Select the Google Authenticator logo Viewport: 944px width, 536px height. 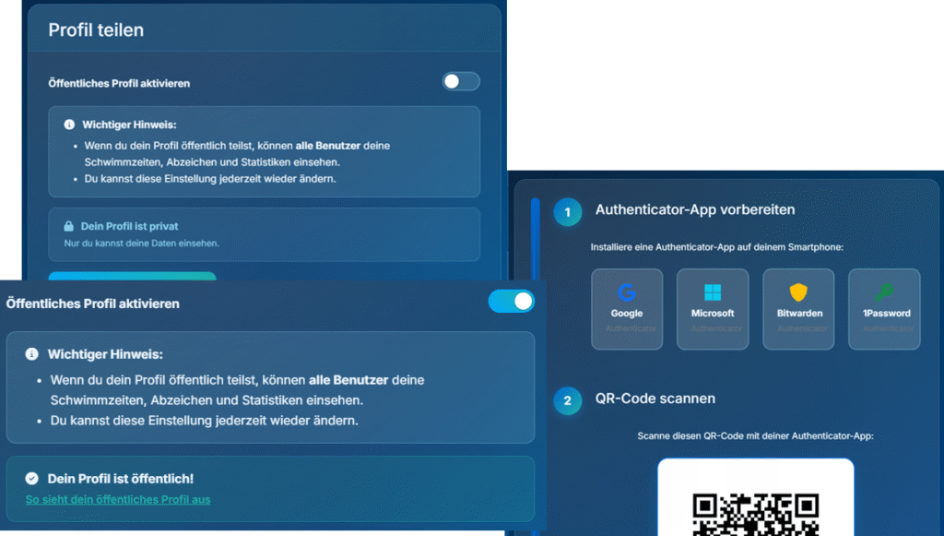pos(627,292)
